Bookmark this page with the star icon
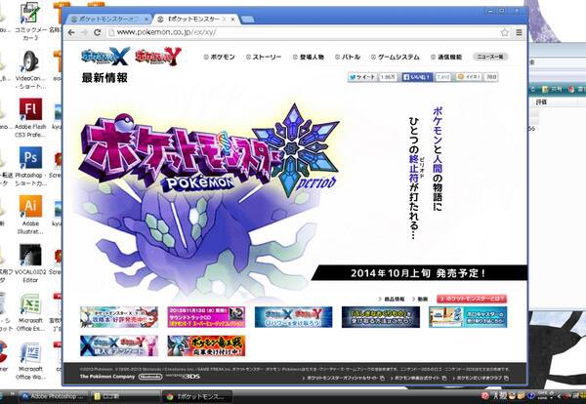The width and height of the screenshot is (586, 404). click(x=505, y=32)
